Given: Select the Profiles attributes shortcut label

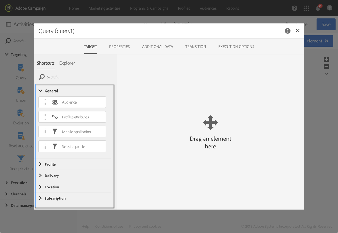Looking at the screenshot, I should click(x=75, y=117).
